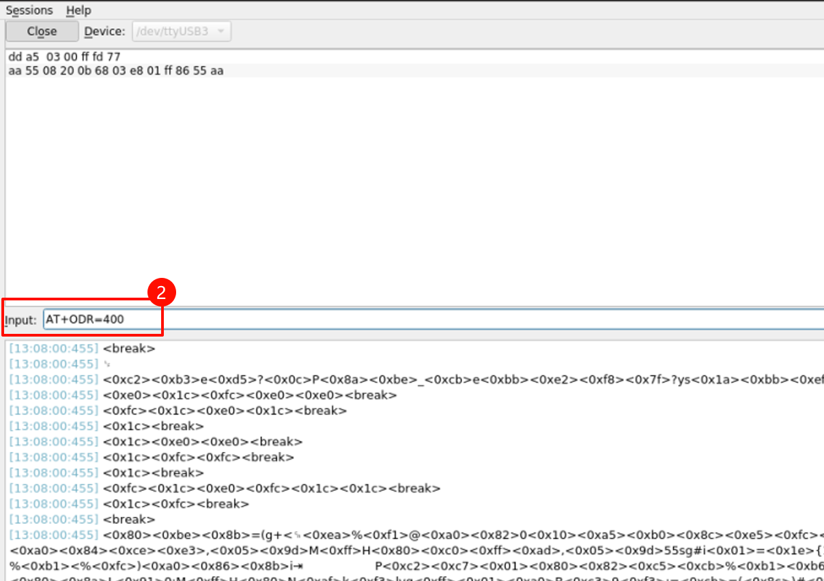Image resolution: width=824 pixels, height=581 pixels.
Task: Click log line starting with <0x80><0xbe><0x8b>
Action: (x=410, y=535)
